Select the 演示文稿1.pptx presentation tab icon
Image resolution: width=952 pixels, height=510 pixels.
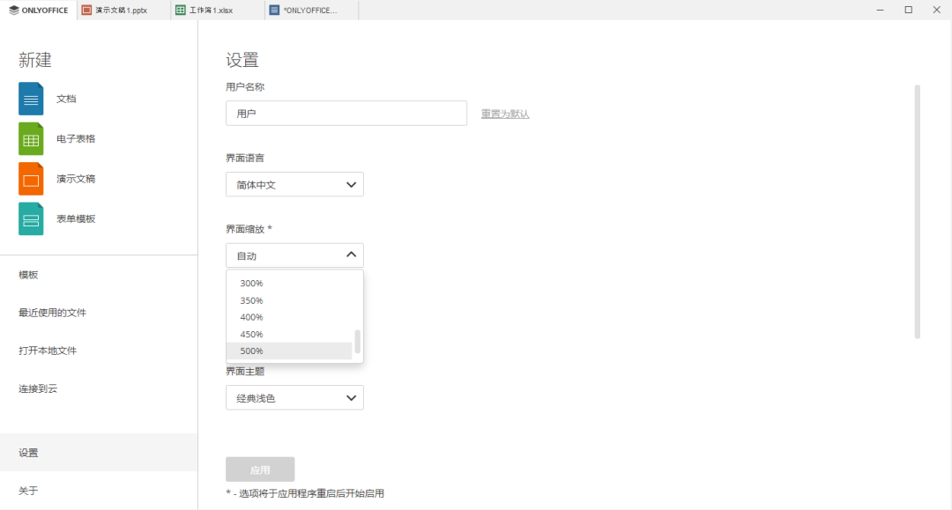(x=86, y=11)
